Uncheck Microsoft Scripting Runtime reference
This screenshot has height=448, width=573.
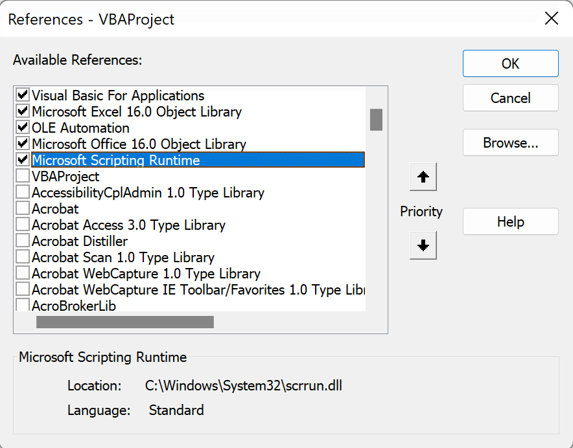tap(23, 159)
